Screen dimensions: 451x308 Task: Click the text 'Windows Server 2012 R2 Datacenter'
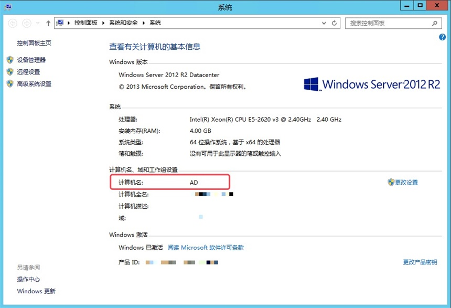tap(169, 75)
